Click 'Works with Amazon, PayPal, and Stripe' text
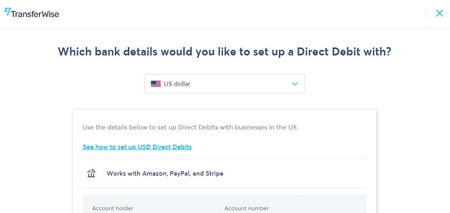The image size is (450, 213). click(165, 173)
